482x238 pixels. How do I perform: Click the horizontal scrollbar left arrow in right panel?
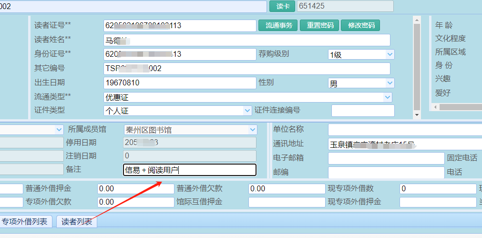coord(435,107)
